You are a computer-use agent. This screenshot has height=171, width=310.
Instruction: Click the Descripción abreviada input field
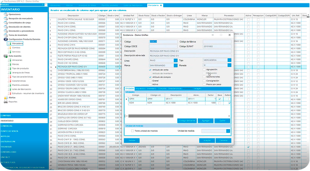click(190, 56)
